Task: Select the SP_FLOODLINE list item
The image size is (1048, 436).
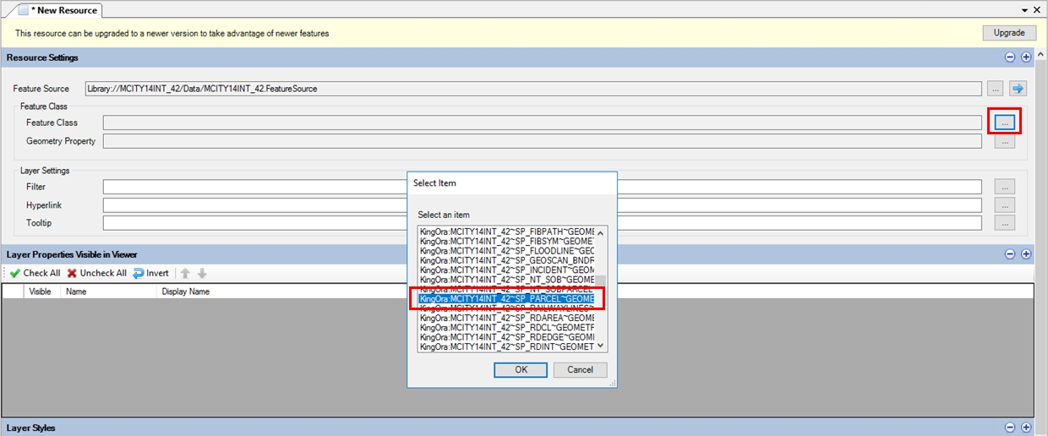Action: pos(506,251)
